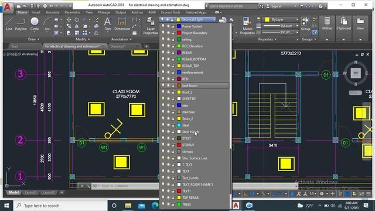The width and height of the screenshot is (375, 211).
Task: Switch to the Layout1 tab
Action: [30, 193]
